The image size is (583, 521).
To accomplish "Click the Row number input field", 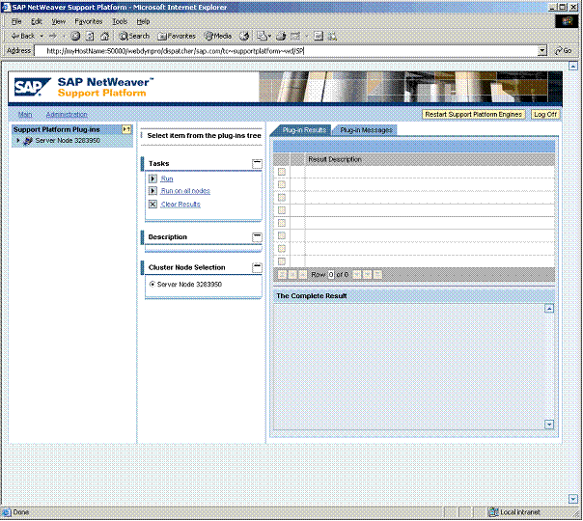I will [x=331, y=275].
